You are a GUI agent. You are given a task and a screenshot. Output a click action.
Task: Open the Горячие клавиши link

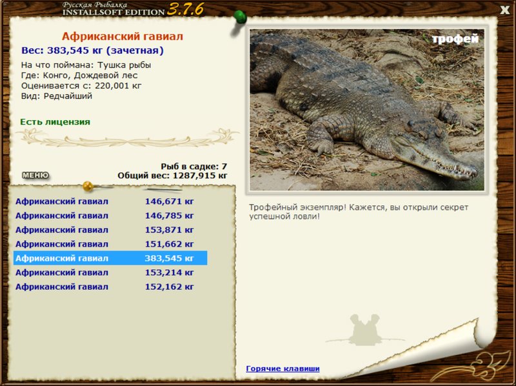coord(283,369)
